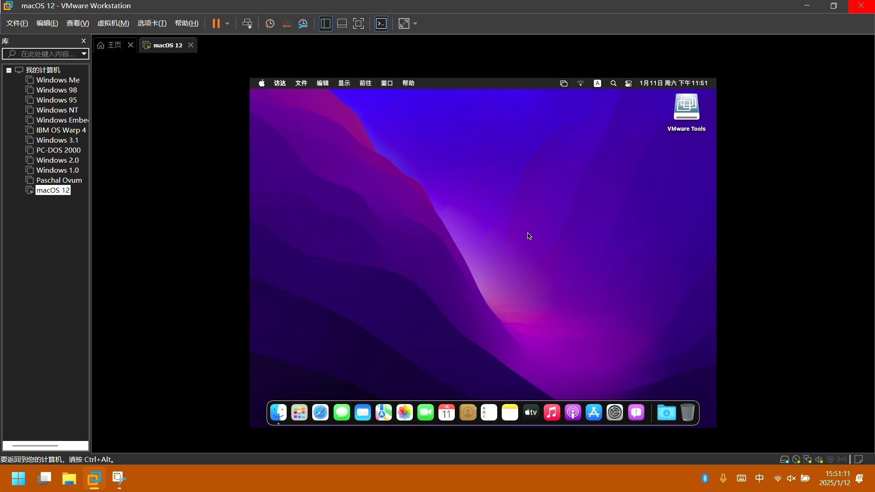Expand the stretch guest dropdown arrow
The image size is (875, 492).
coord(415,24)
